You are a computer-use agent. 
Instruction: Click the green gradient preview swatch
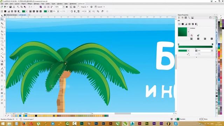pos(182,32)
